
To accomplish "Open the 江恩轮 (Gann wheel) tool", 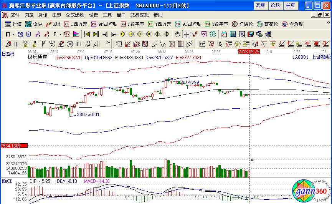I will [243, 24].
